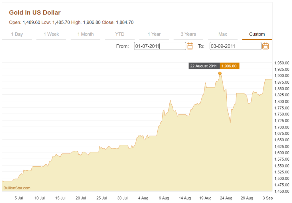The image size is (292, 203).
Task: Click the 10 Jul axis label
Action: pos(39,198)
